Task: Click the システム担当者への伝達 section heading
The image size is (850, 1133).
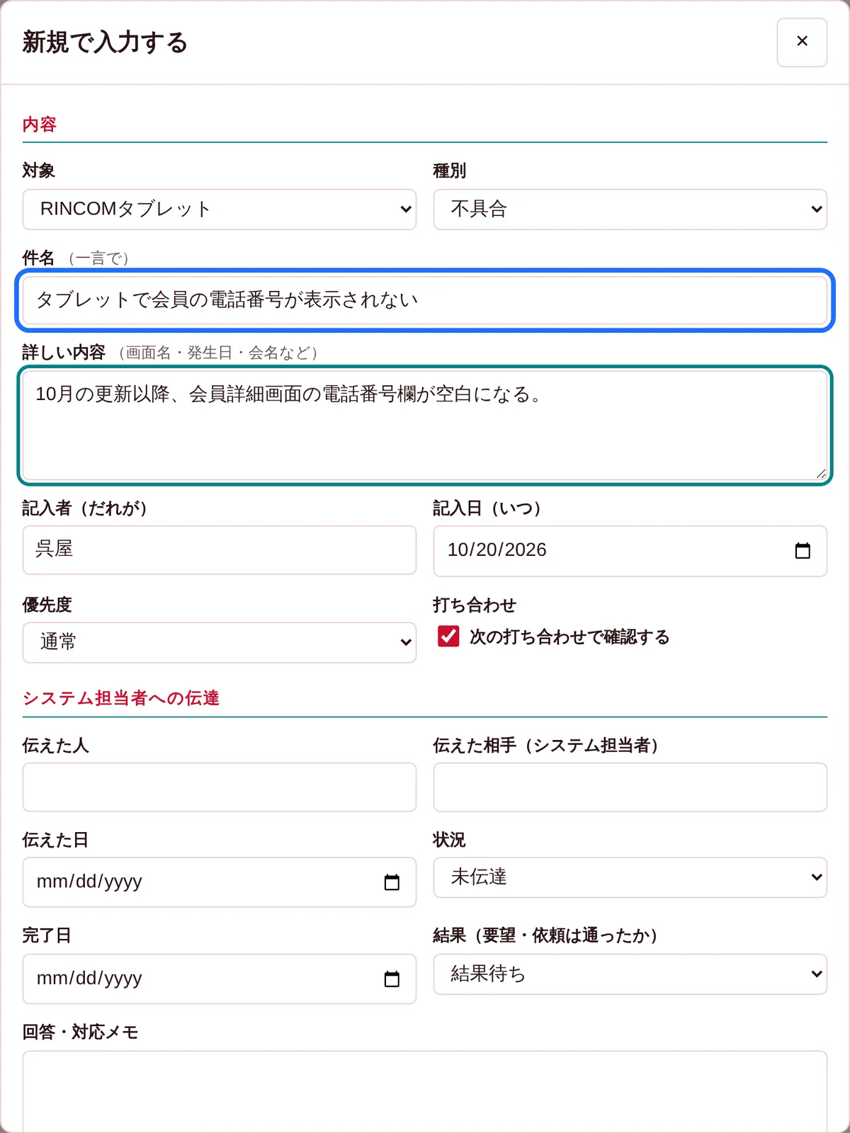Action: pos(121,698)
